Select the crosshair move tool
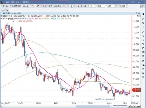 pos(143,27)
